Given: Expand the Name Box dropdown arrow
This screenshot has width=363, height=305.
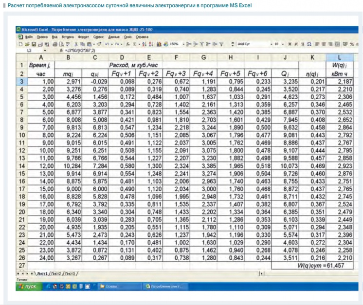Looking at the screenshot, I should (46, 50).
